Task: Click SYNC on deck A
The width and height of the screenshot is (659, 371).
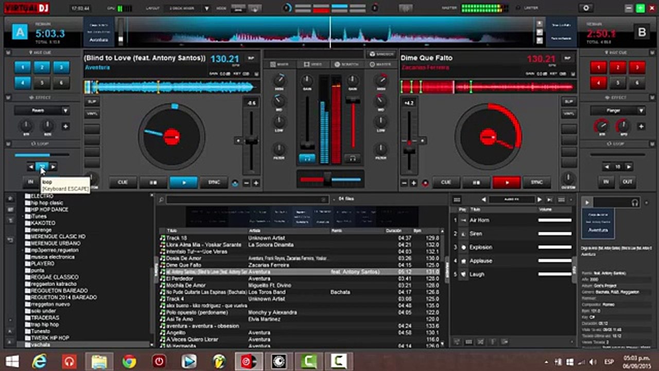Action: tap(214, 182)
